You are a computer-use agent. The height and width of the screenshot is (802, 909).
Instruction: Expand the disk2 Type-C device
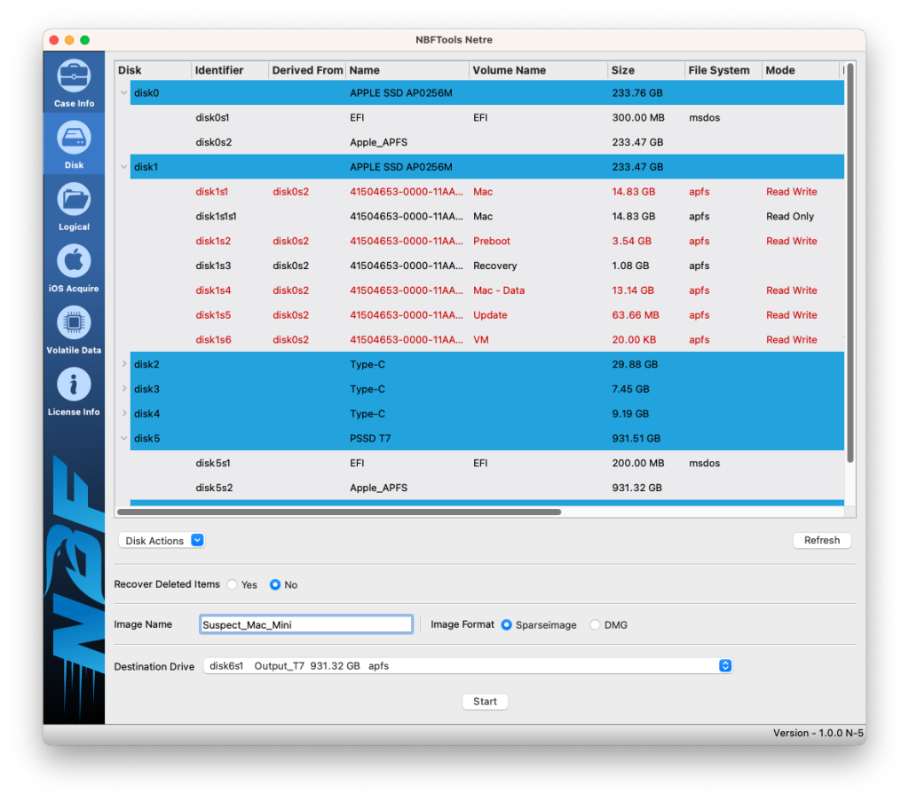(123, 364)
